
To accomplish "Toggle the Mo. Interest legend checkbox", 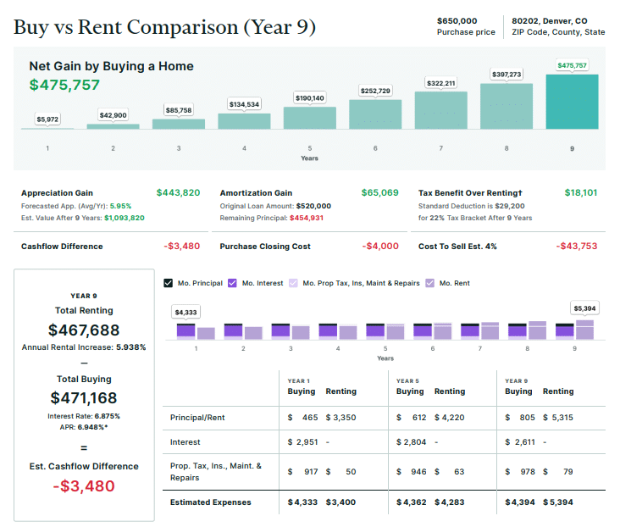I will click(233, 283).
